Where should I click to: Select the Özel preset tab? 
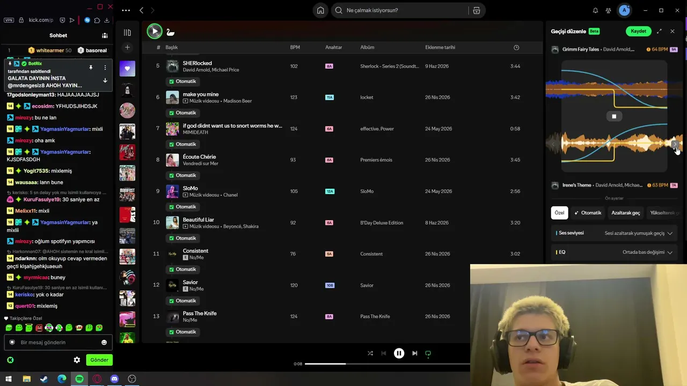tap(559, 213)
